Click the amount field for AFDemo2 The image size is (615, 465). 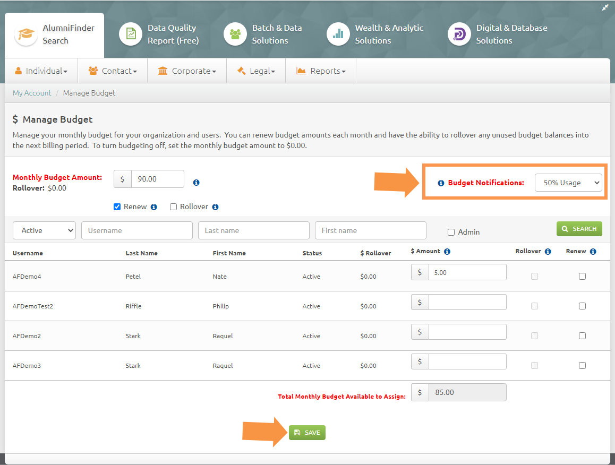pos(467,332)
